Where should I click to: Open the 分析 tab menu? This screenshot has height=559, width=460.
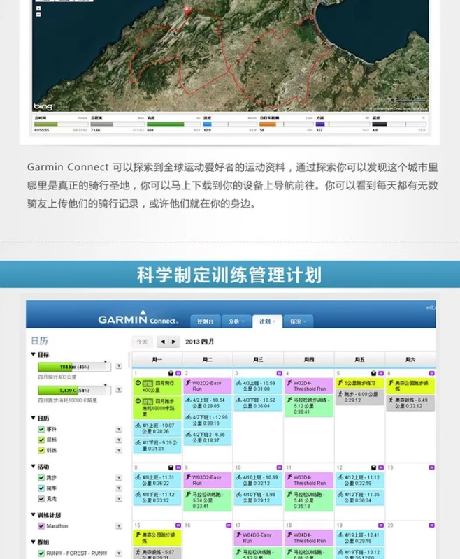pyautogui.click(x=236, y=321)
